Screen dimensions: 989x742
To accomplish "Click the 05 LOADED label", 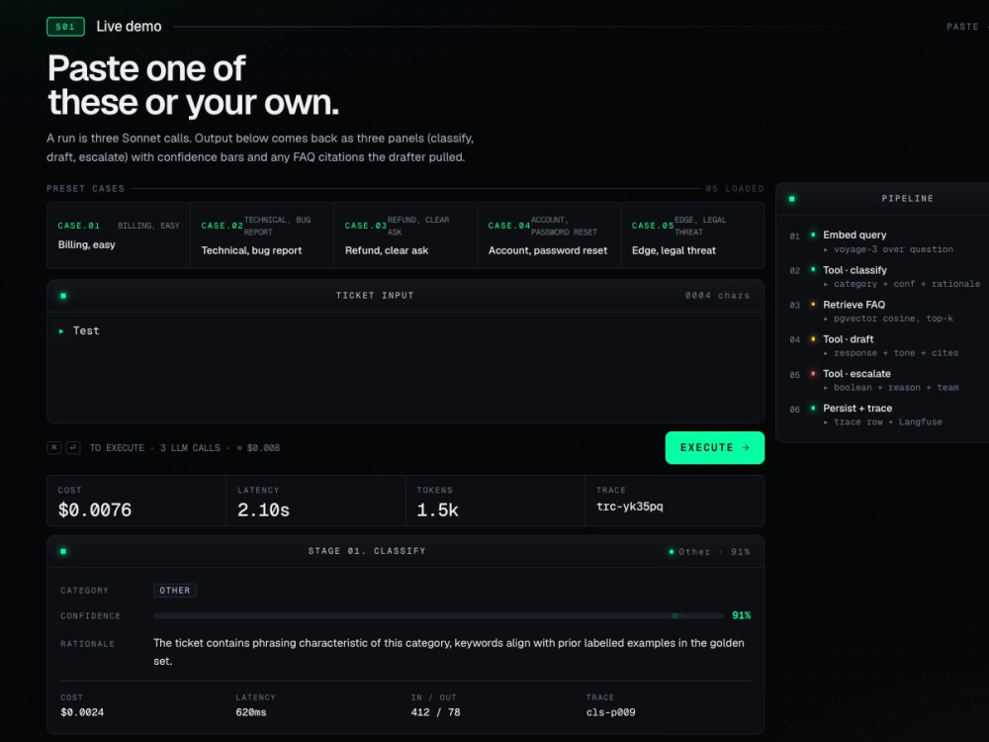I will 735,189.
